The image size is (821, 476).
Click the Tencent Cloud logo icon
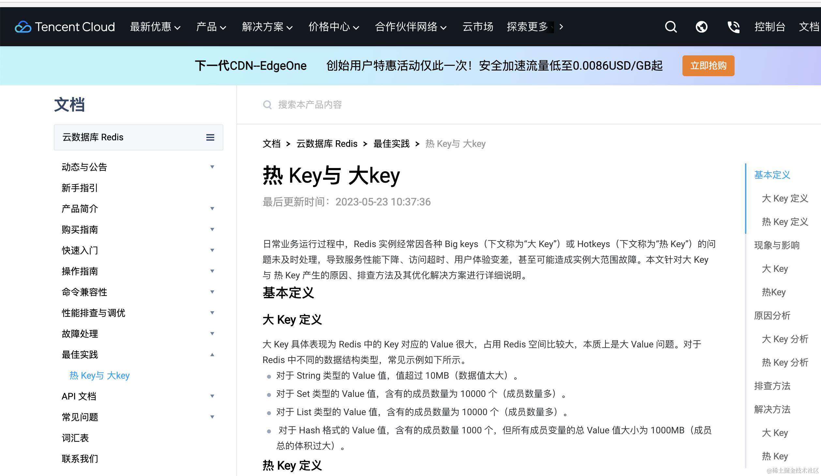[23, 27]
